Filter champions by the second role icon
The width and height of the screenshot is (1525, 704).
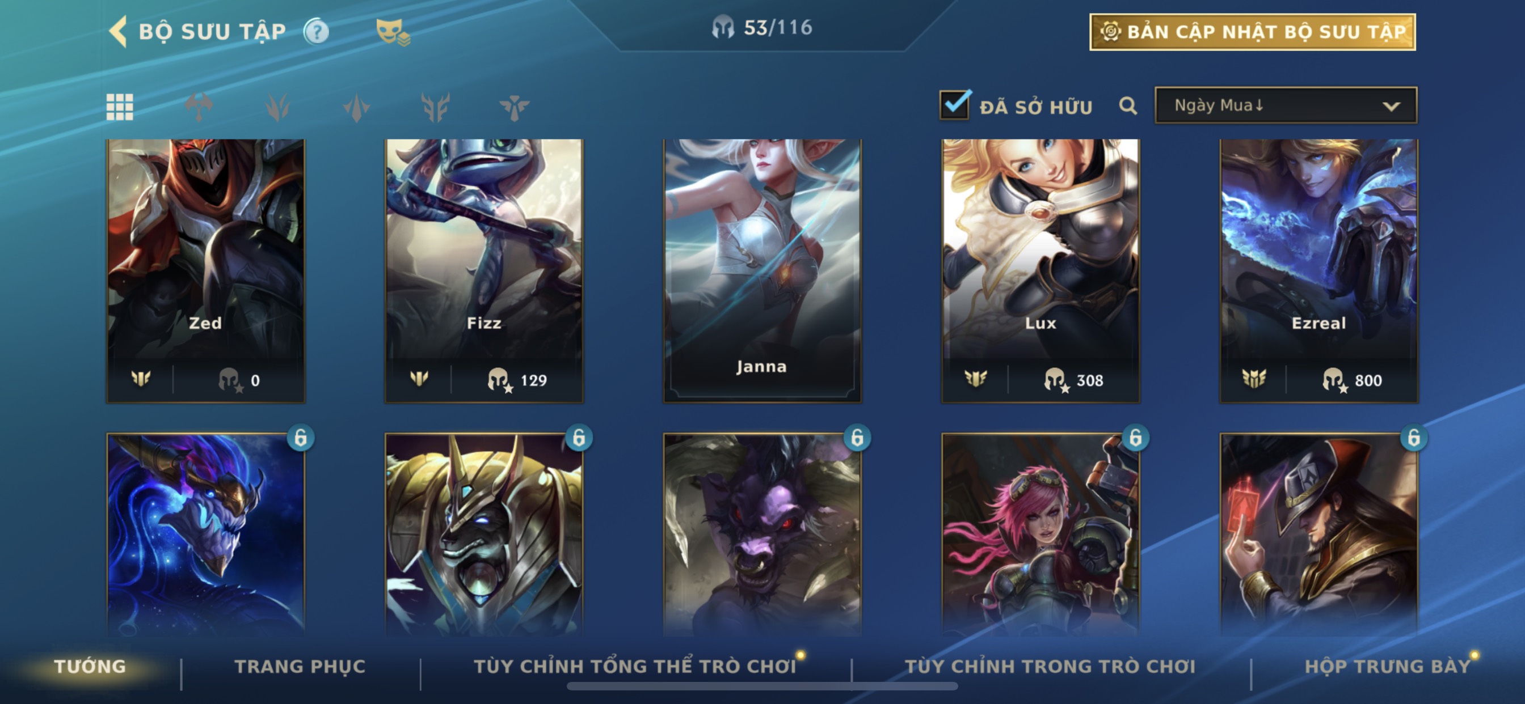277,107
